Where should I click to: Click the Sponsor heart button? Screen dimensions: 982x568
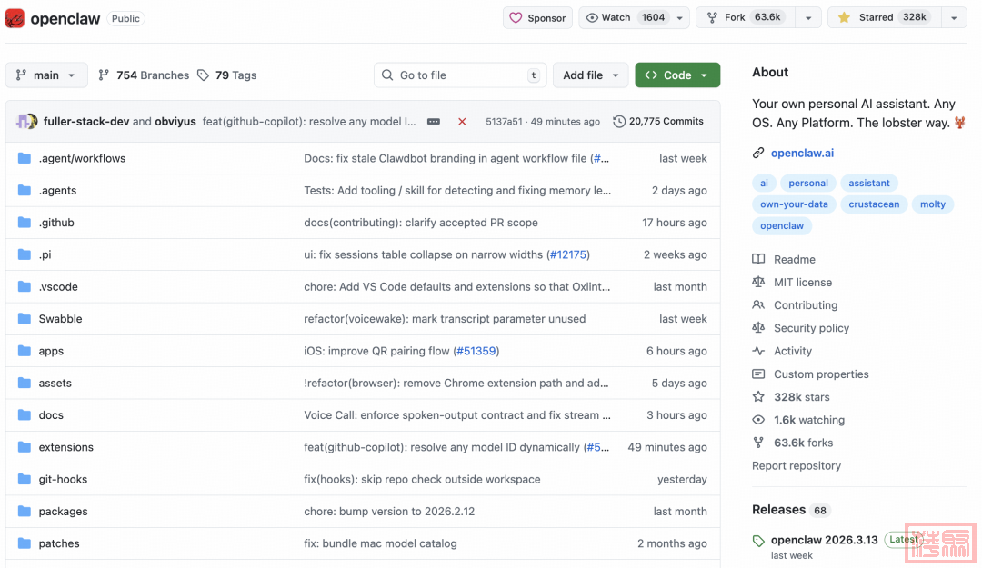click(538, 17)
